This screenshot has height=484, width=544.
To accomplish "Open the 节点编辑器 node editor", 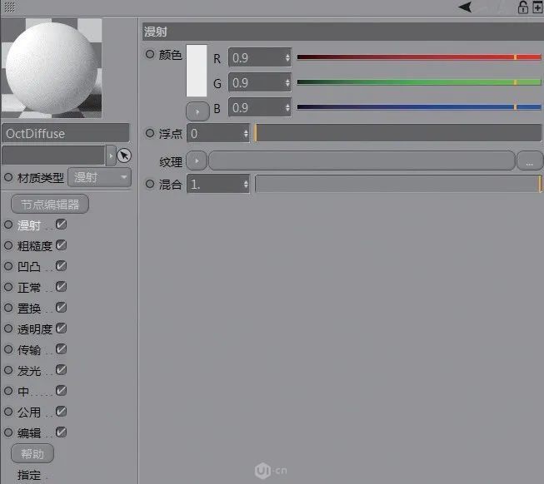I will tap(50, 204).
